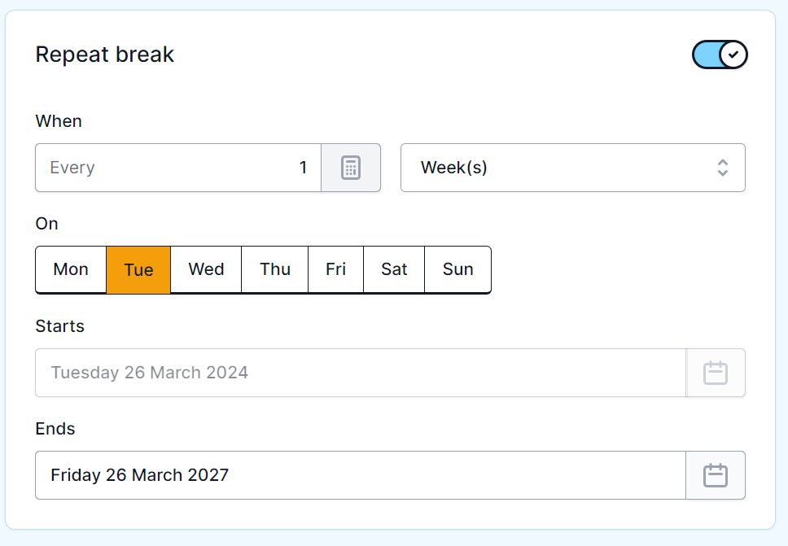Enable Wed in the day selector
The width and height of the screenshot is (788, 546).
click(206, 269)
